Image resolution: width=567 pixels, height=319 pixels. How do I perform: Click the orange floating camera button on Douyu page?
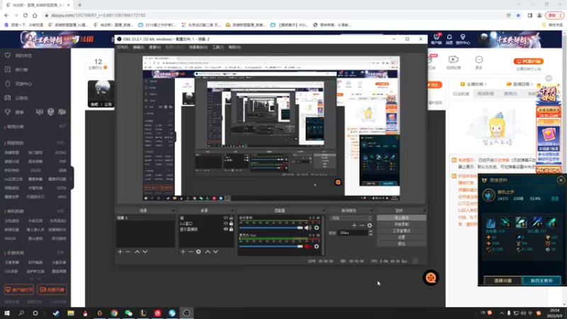(430, 278)
